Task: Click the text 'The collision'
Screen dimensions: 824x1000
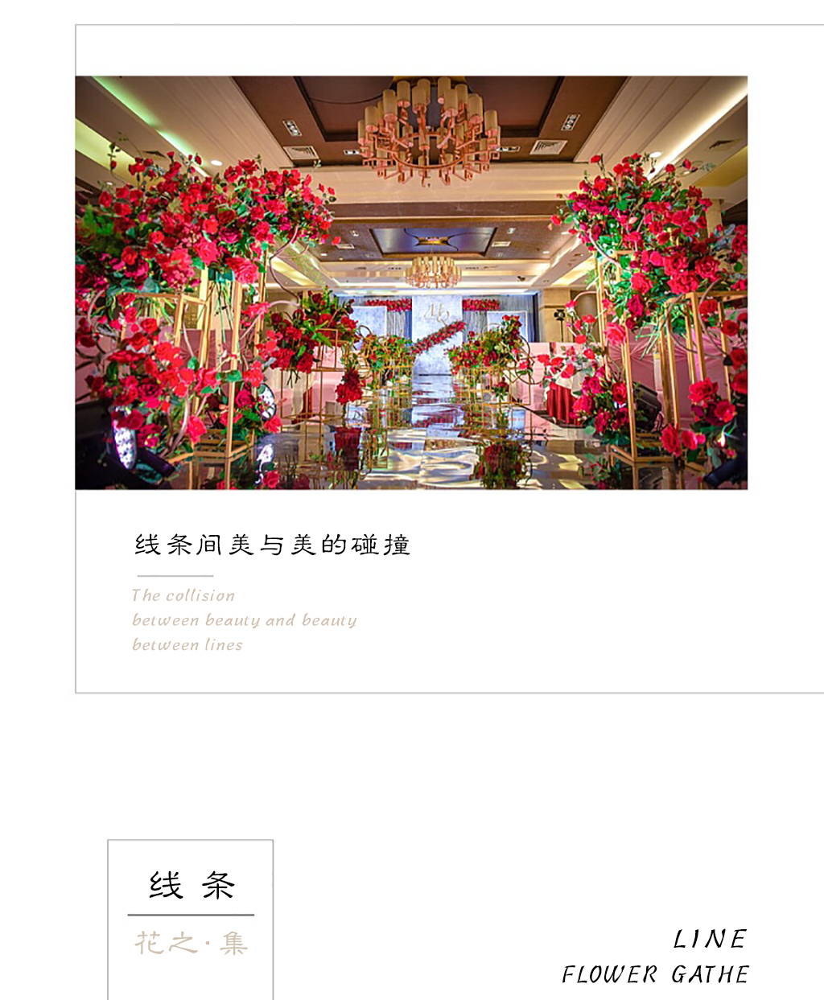Action: pos(183,595)
